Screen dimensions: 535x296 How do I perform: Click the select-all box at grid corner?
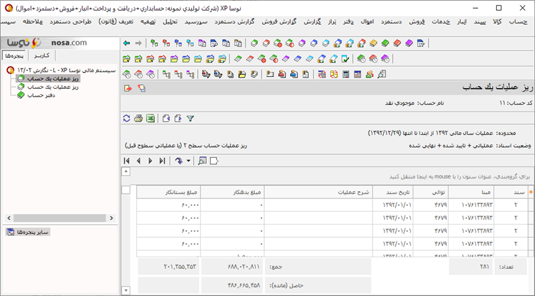pyautogui.click(x=126, y=191)
